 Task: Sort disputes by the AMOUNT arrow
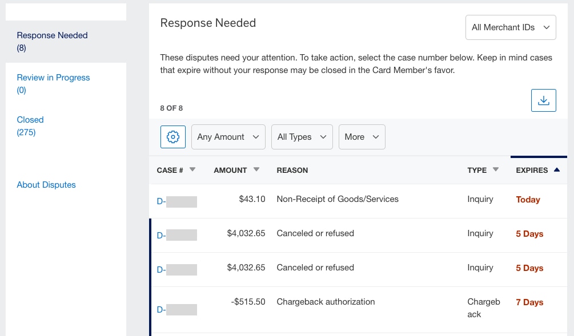click(256, 169)
